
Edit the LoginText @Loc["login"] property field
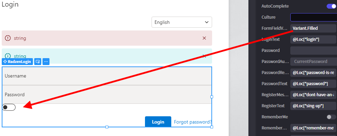click(x=313, y=39)
